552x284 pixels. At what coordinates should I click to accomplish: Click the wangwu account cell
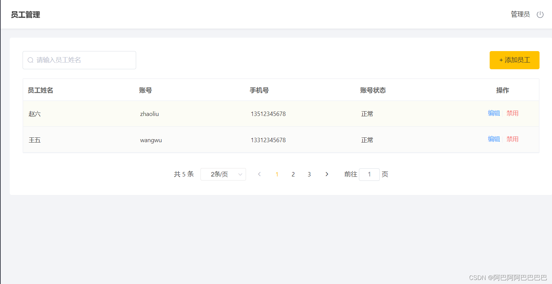[x=151, y=140]
